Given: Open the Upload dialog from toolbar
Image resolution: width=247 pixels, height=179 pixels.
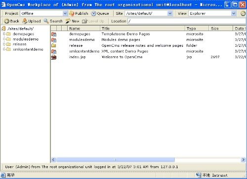Looking at the screenshot, I should pos(32,21).
